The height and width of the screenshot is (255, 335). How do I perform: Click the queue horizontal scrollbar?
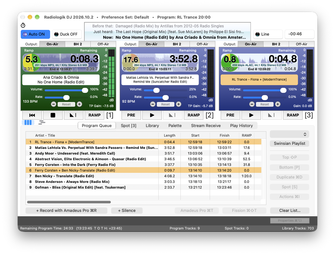69,202
